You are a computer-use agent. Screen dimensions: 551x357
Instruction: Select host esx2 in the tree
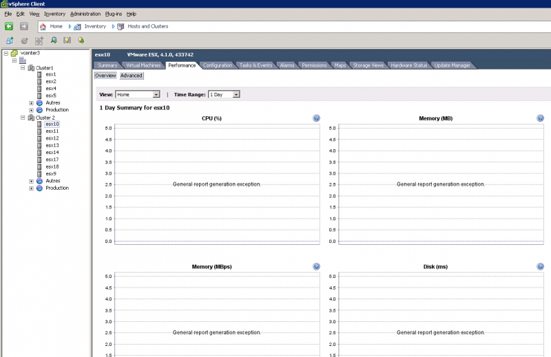tap(50, 81)
